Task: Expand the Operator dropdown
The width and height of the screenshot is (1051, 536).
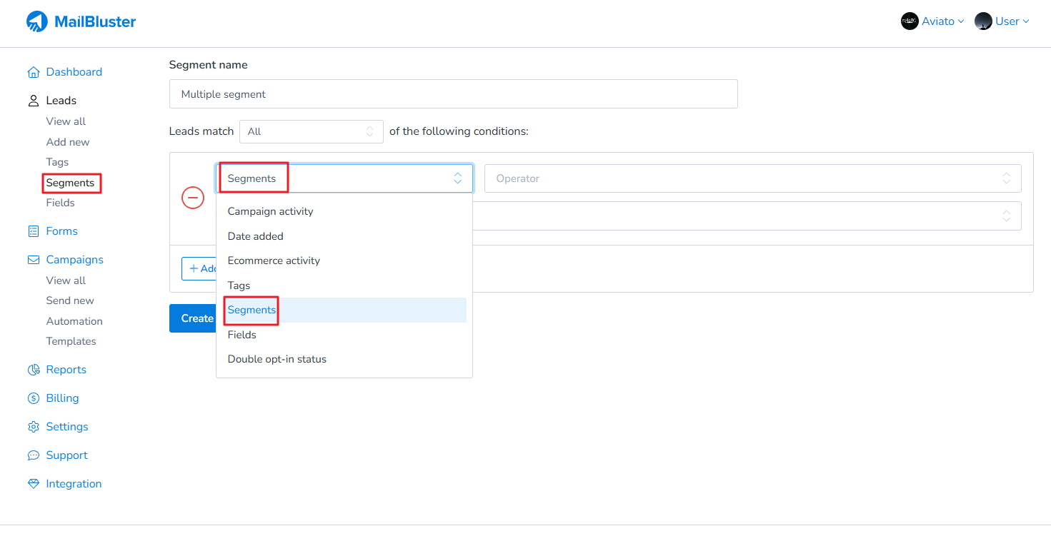Action: [x=752, y=178]
